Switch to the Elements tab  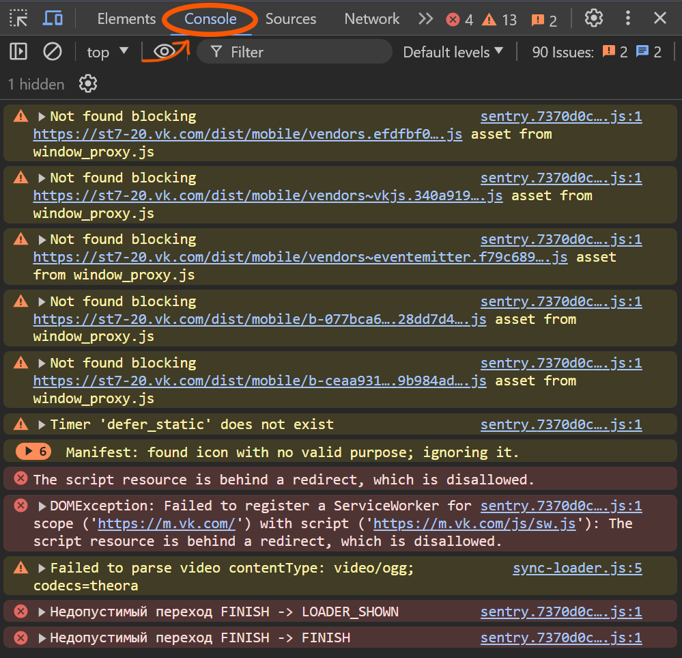click(126, 18)
